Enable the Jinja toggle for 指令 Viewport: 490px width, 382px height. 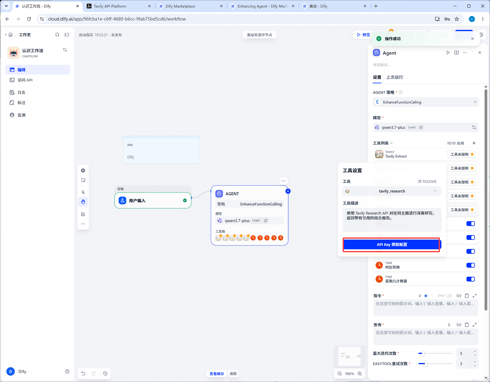coord(449,296)
